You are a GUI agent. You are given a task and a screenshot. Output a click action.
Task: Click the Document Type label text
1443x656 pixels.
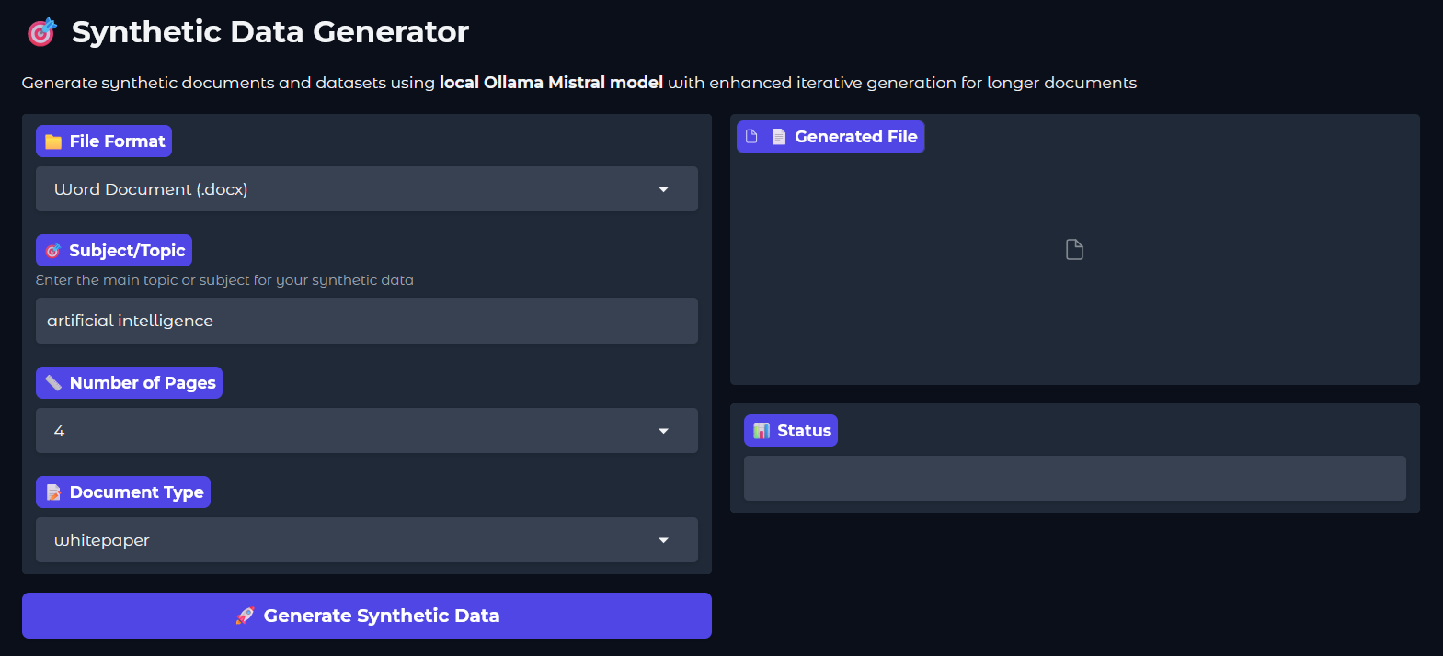(136, 492)
